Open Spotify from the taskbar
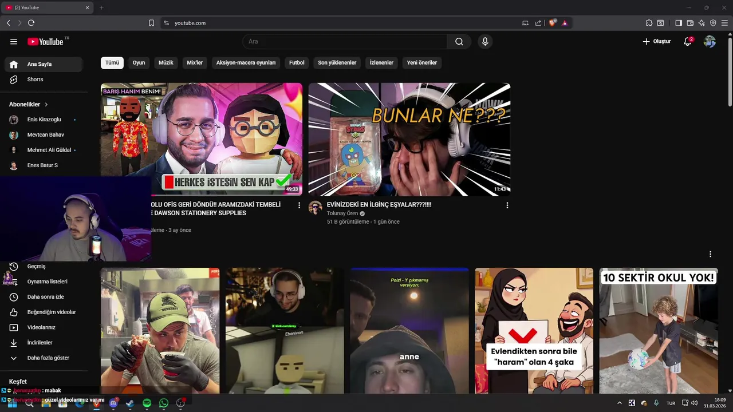 click(147, 403)
